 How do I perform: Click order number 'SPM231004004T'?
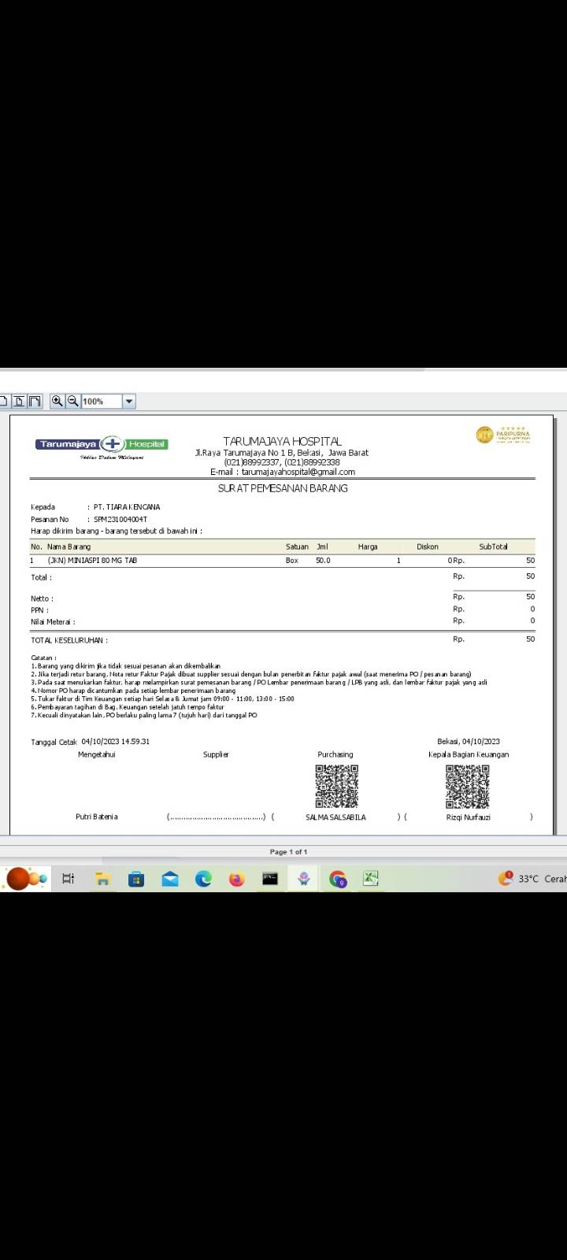pyautogui.click(x=120, y=520)
